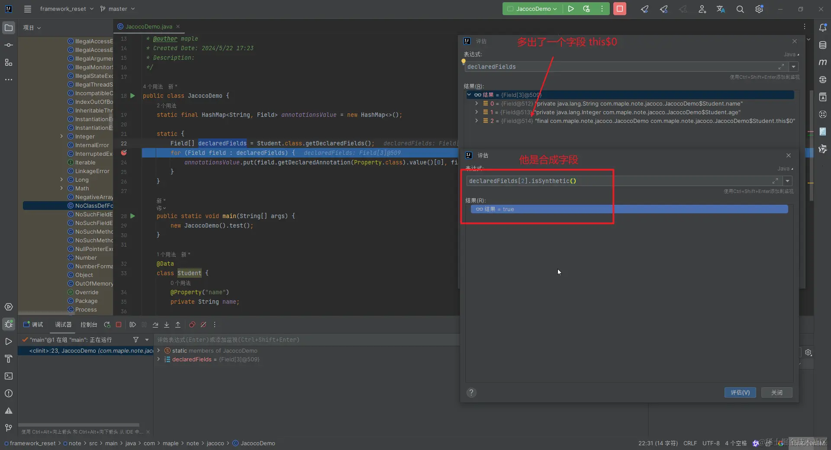The image size is (831, 450).
Task: View breakpoints from debugger toolbar
Action: click(192, 325)
